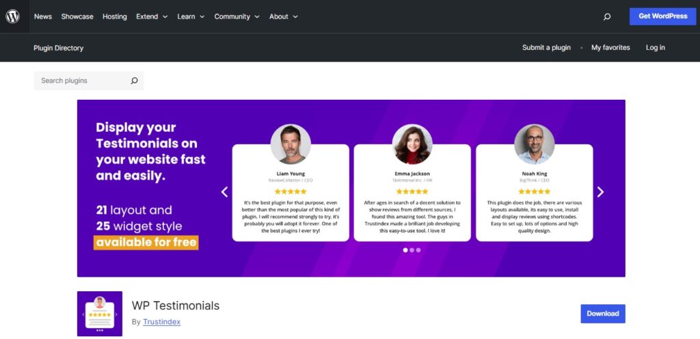Expand the Learn menu

pyautogui.click(x=191, y=16)
